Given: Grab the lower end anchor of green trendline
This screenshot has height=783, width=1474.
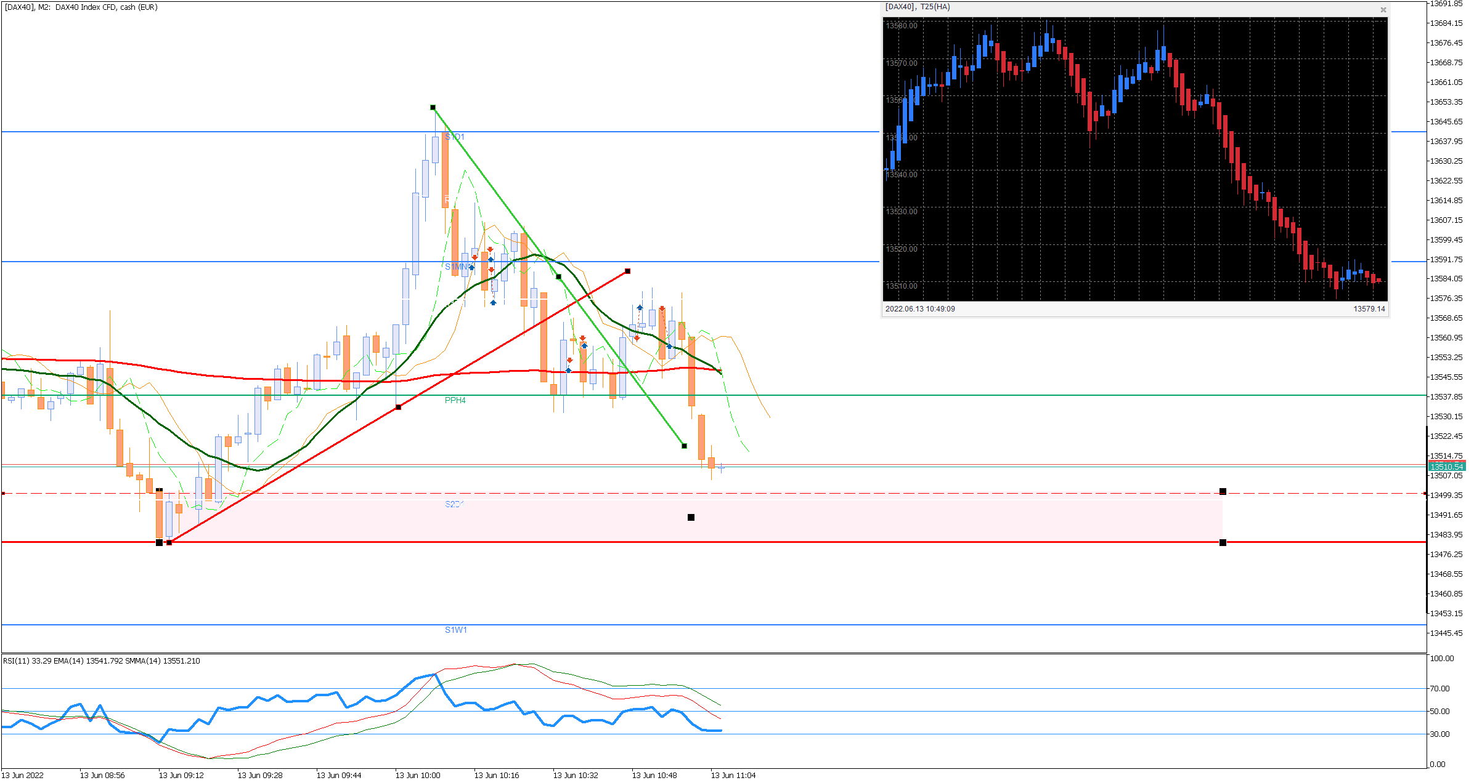Looking at the screenshot, I should point(684,446).
